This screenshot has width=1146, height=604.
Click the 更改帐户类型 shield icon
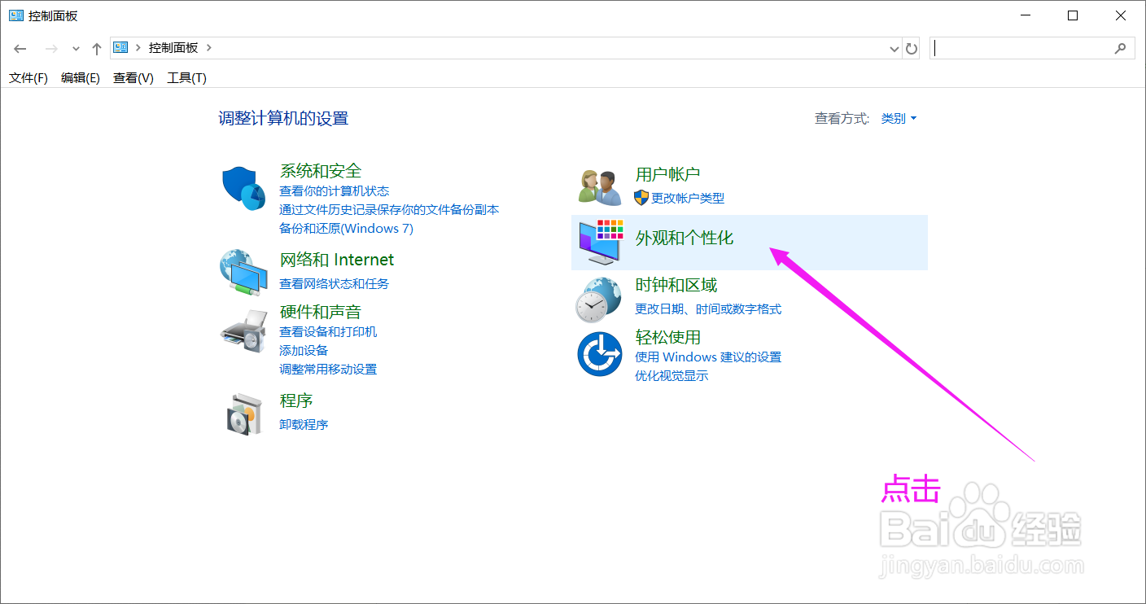coord(641,197)
